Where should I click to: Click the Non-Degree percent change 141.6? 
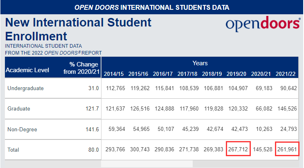point(92,129)
